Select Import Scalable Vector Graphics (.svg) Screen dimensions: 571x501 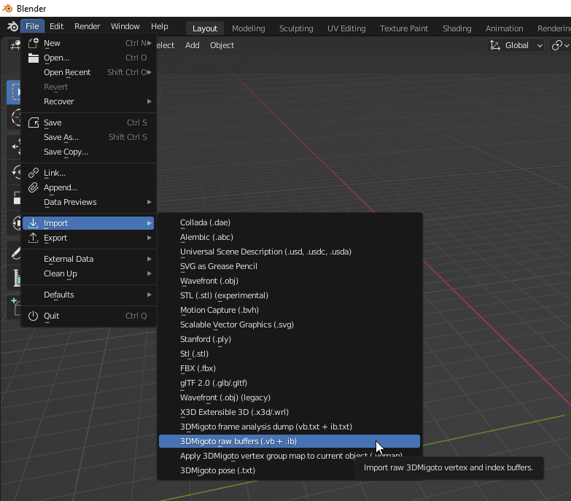pyautogui.click(x=290, y=325)
